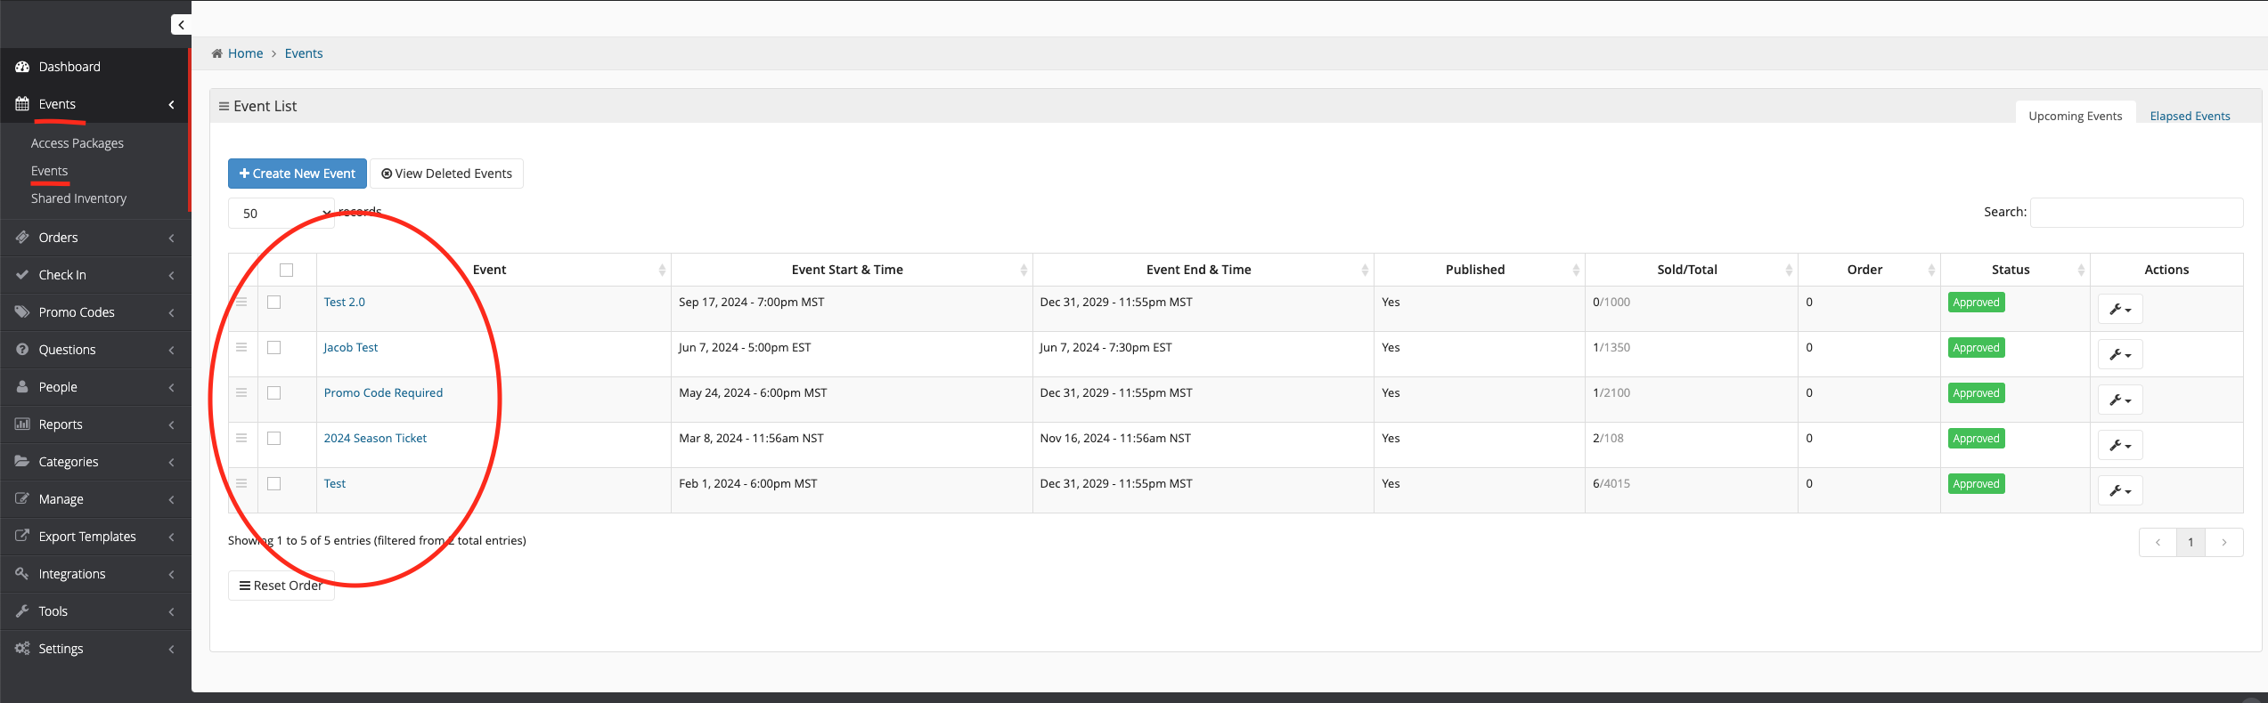Check the Test 2.0 row checkbox
The width and height of the screenshot is (2268, 703).
click(x=274, y=303)
